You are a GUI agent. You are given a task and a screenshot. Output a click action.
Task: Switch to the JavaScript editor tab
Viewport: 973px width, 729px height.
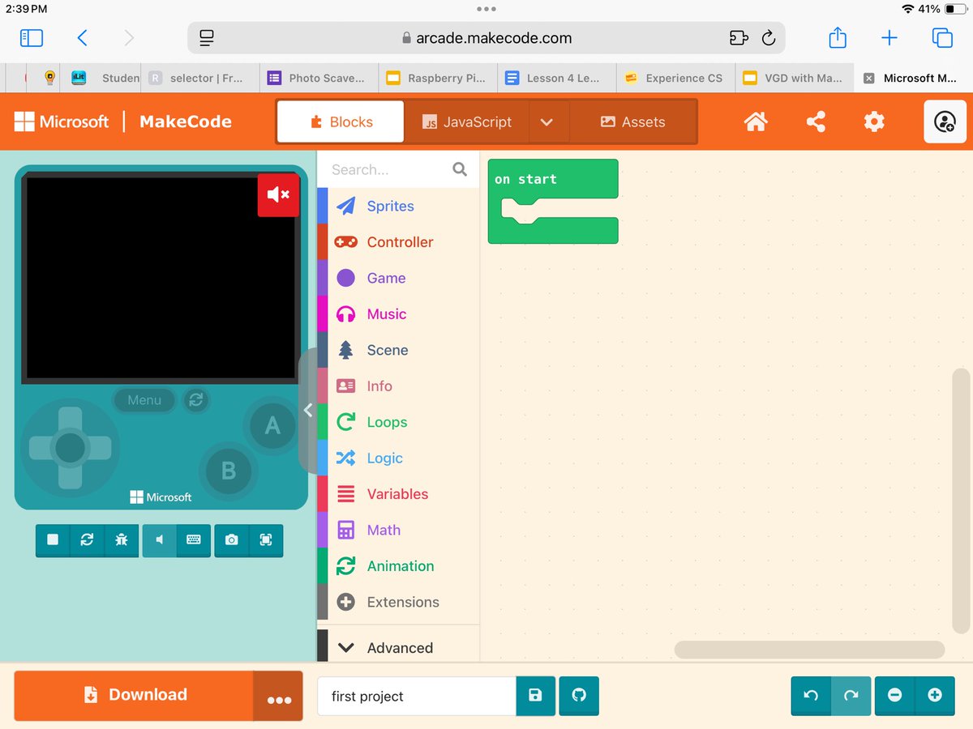[x=466, y=122]
